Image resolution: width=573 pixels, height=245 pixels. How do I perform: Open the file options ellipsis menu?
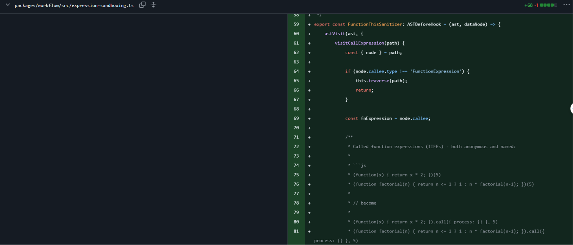click(566, 5)
